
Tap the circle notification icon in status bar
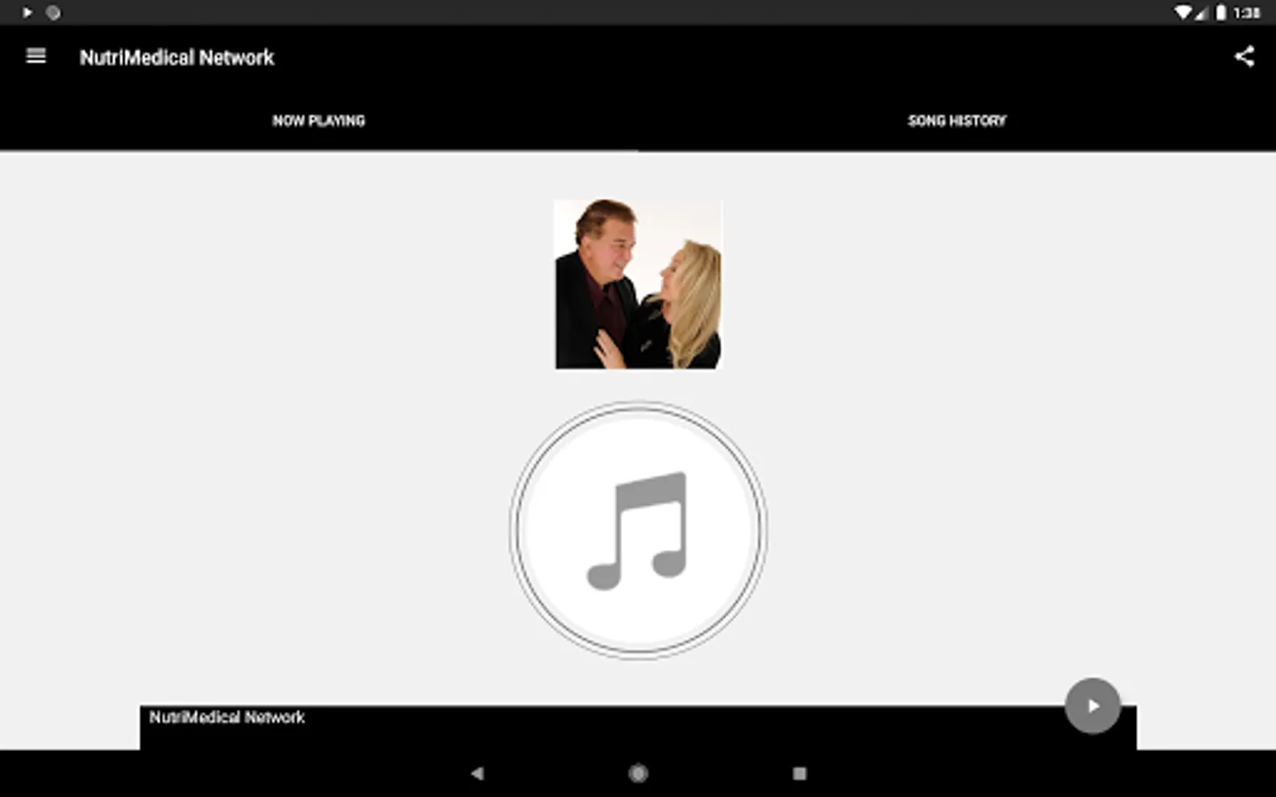coord(53,12)
